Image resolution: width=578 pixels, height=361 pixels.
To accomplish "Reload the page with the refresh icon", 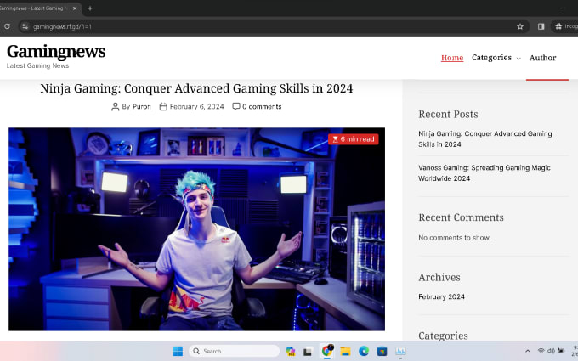I will coord(7,26).
